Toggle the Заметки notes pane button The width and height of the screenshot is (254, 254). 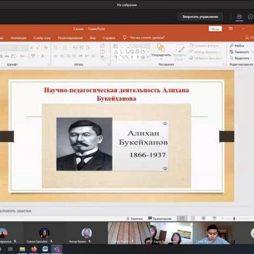(x=135, y=218)
